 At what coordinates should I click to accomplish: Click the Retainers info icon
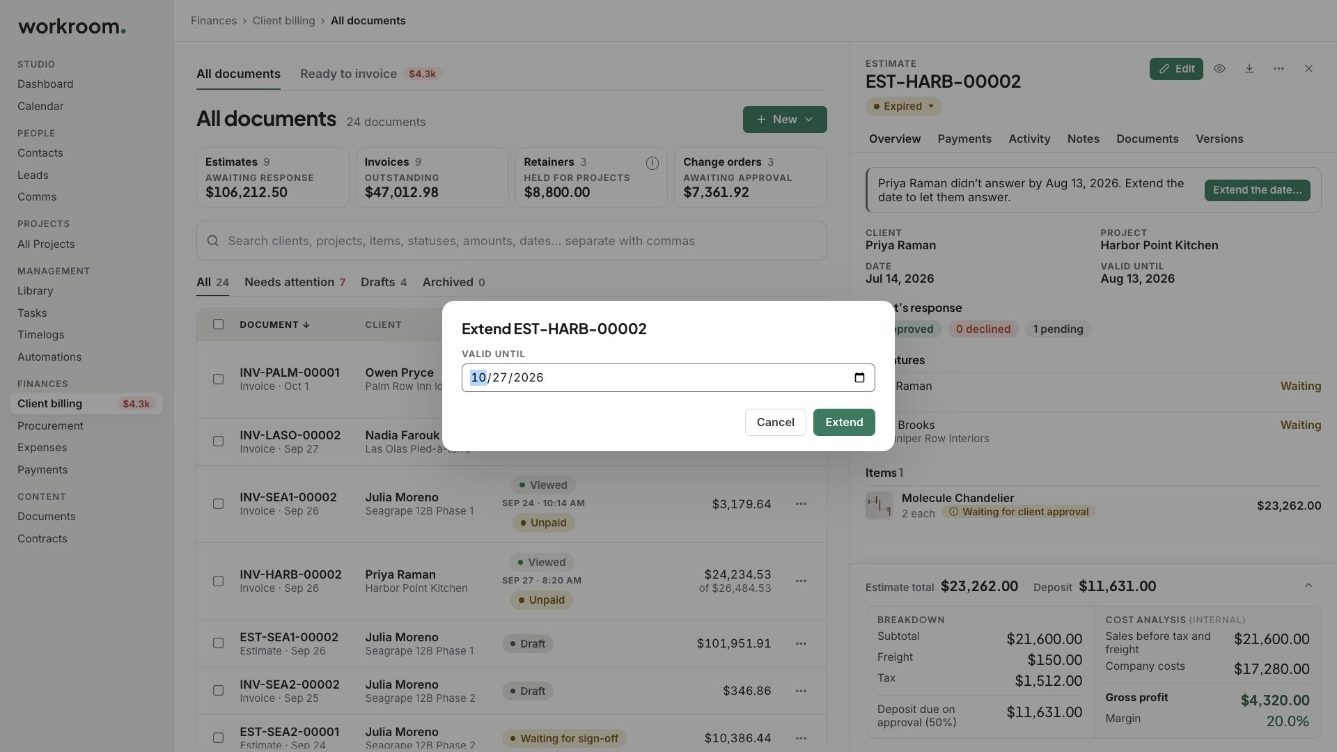652,163
